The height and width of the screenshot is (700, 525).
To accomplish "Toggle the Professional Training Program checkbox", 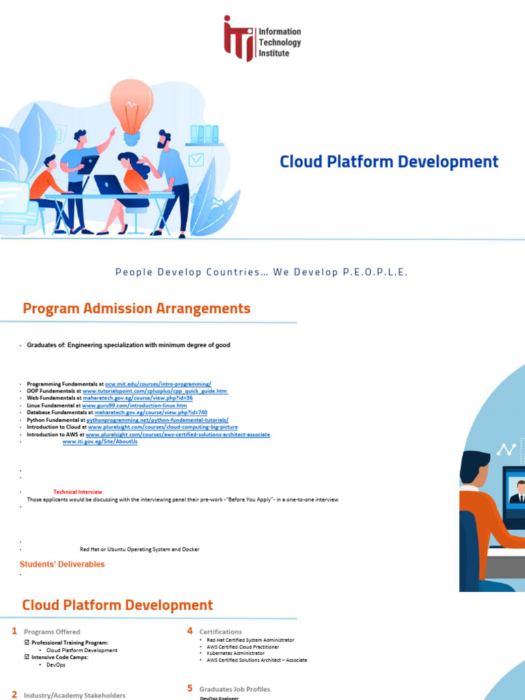I will [27, 643].
